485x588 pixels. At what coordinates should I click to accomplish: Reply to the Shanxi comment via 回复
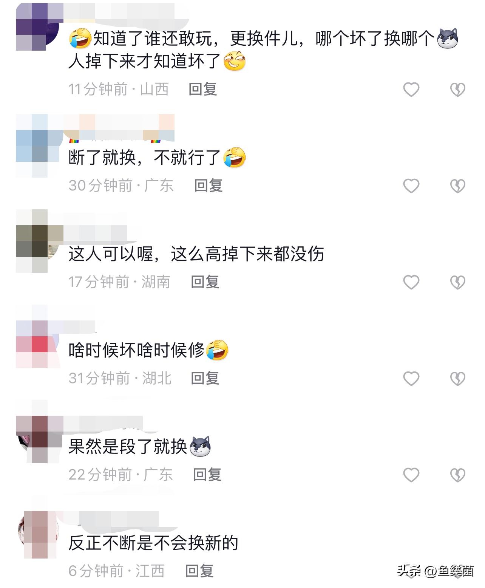click(x=203, y=90)
